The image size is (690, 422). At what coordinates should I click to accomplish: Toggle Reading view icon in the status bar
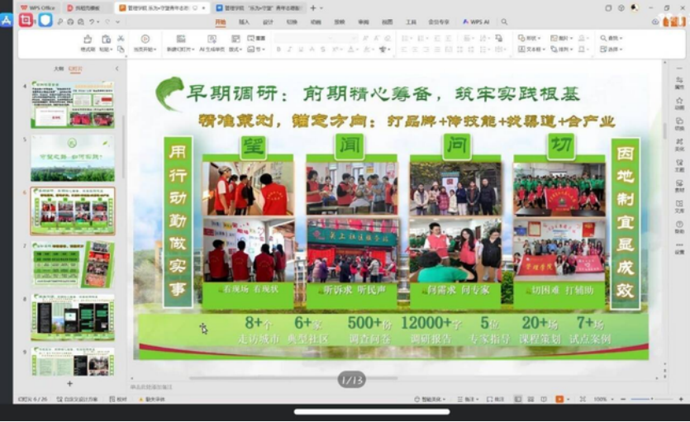(x=544, y=399)
